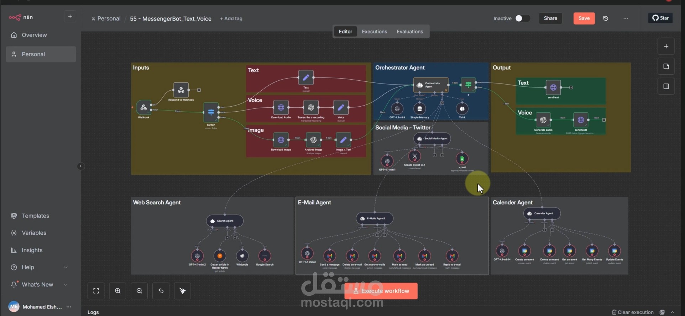Zoom in on the canvas
The width and height of the screenshot is (685, 316).
tap(117, 291)
